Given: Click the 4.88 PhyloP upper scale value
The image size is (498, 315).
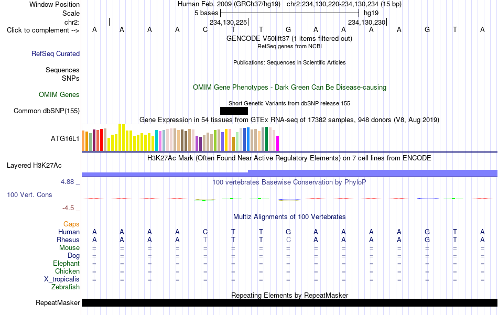Looking at the screenshot, I should click(68, 182).
